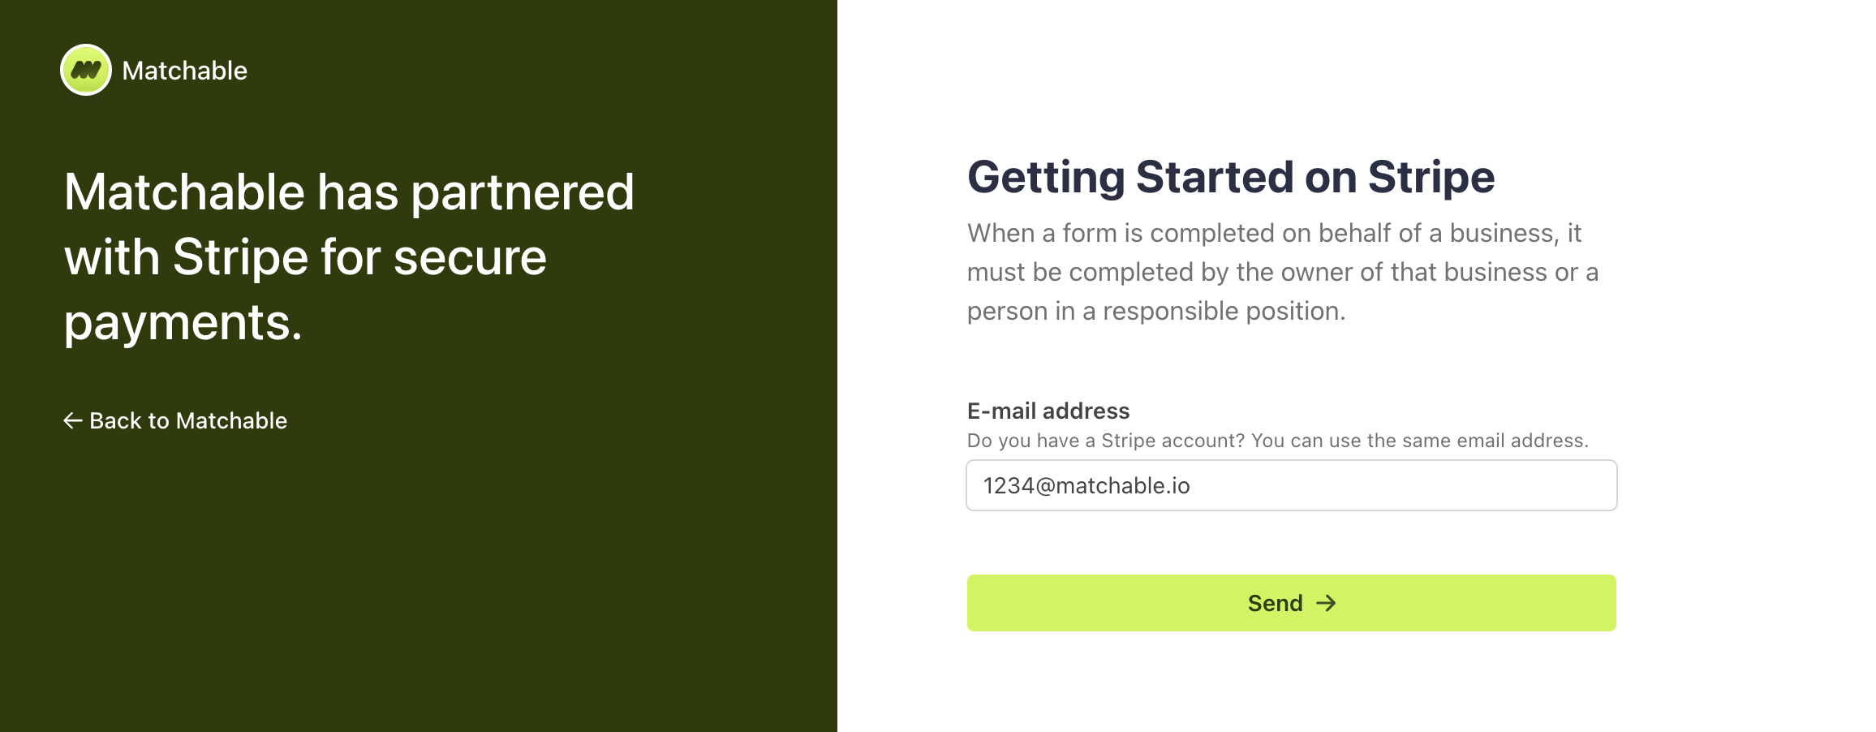Image resolution: width=1876 pixels, height=732 pixels.
Task: Click the 'Do you have a Stripe account?' hint
Action: coord(1105,441)
